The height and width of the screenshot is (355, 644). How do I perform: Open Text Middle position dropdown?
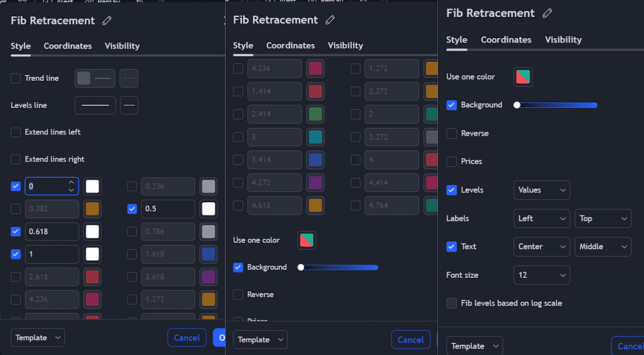(x=603, y=246)
